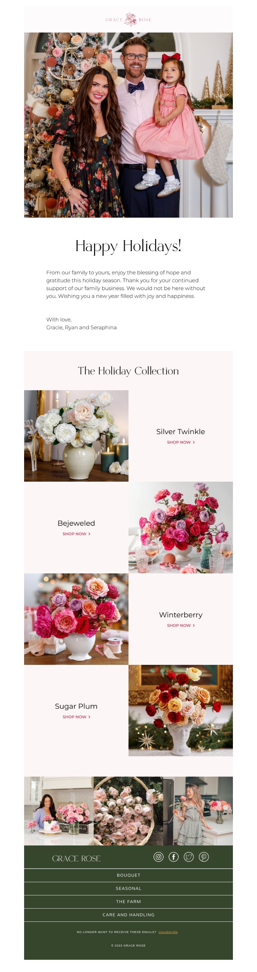This screenshot has height=972, width=257.
Task: Open the Pinterest icon in footer
Action: coord(204,857)
